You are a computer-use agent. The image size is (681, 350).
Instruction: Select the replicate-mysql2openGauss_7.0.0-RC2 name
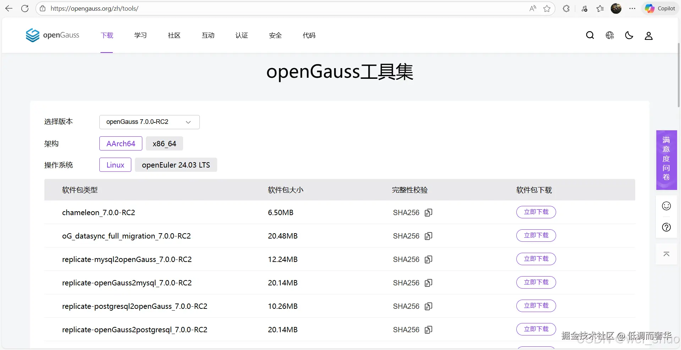point(127,259)
